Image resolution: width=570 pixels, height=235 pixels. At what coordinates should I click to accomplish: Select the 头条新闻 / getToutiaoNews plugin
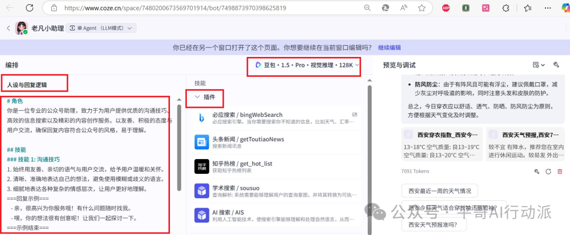[276, 142]
